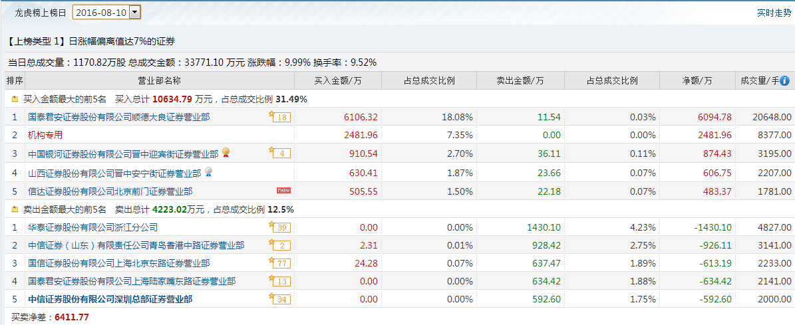Click the silver medal icon next to 山西证券
This screenshot has height=325, width=795.
coord(208,173)
